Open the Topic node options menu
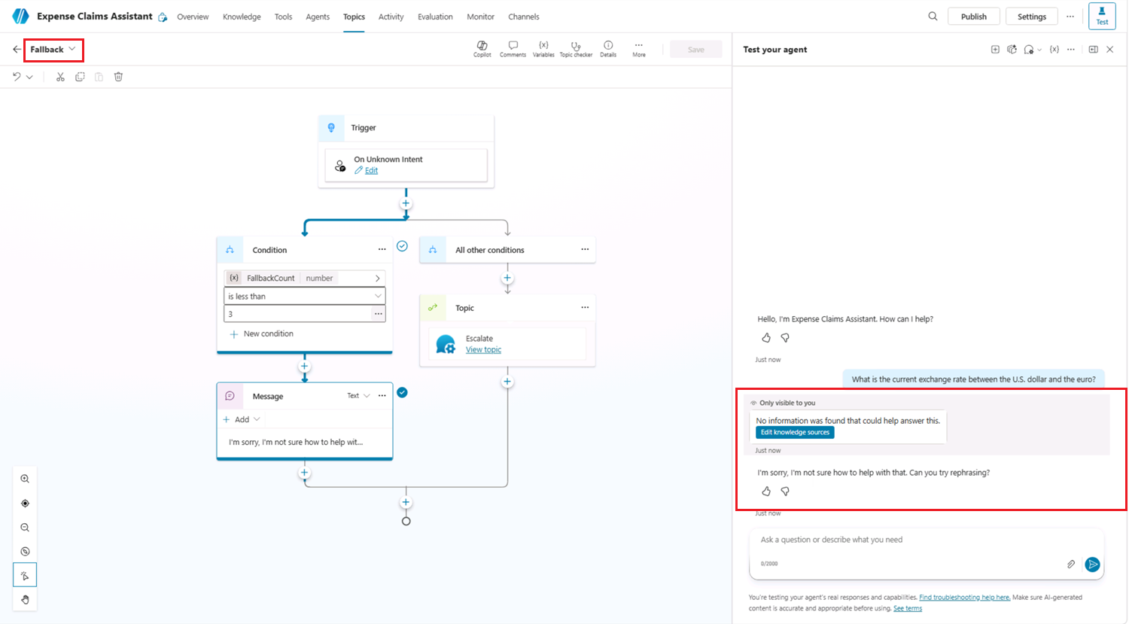Image resolution: width=1129 pixels, height=624 pixels. (585, 307)
